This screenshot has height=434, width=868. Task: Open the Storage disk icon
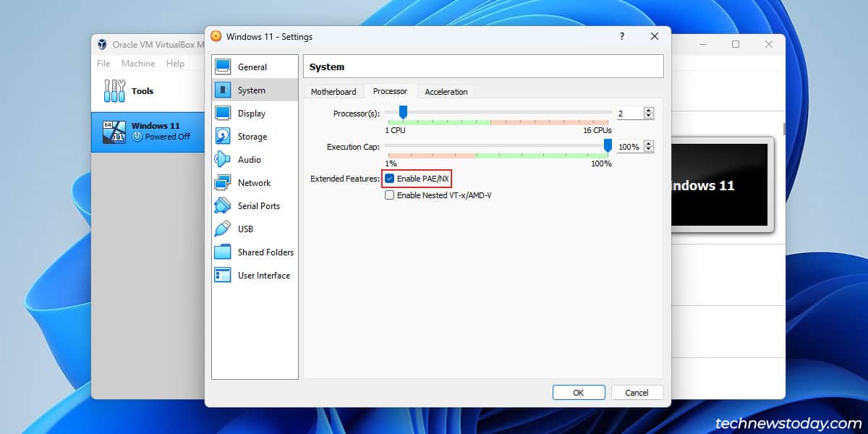coord(223,136)
